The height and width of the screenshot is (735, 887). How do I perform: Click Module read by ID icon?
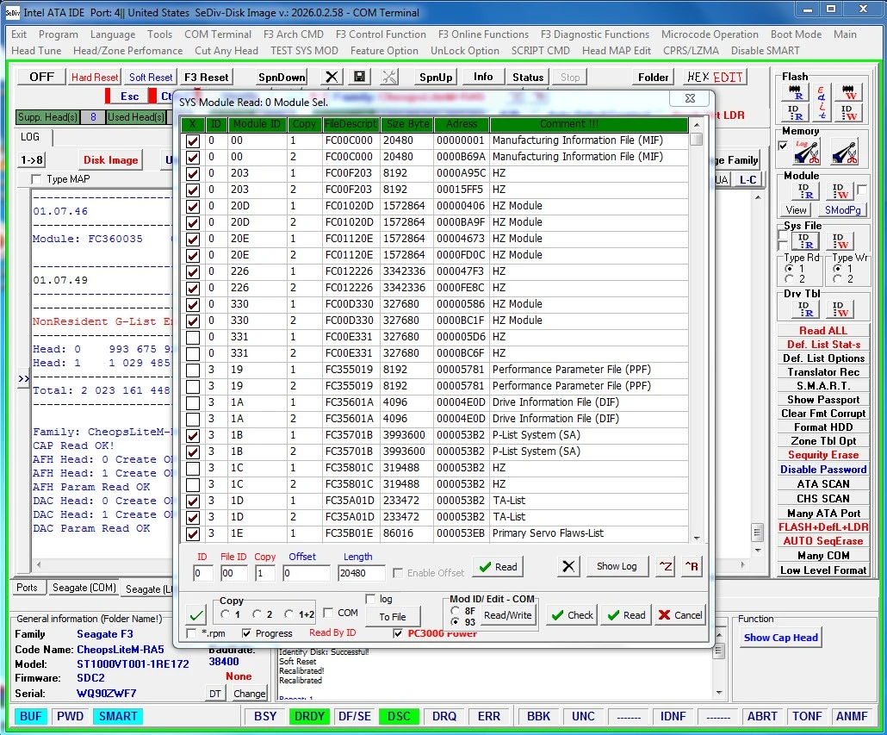coord(805,191)
